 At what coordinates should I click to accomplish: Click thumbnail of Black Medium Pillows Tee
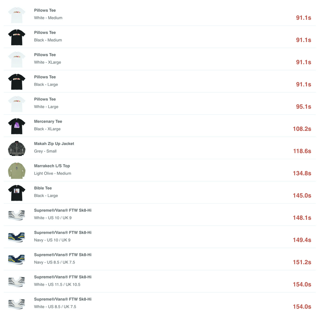(x=16, y=37)
